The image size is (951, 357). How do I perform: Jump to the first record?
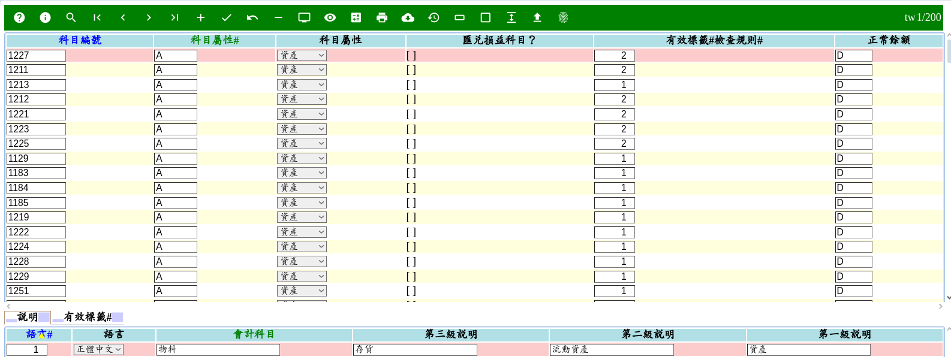[x=97, y=18]
